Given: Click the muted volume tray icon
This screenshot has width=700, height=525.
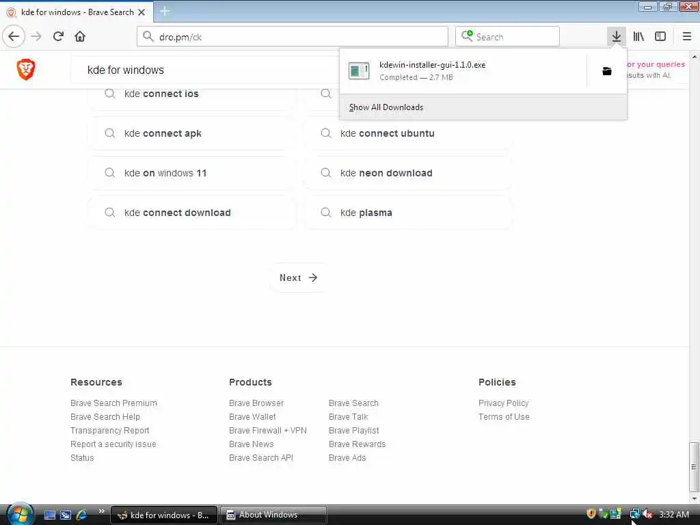Looking at the screenshot, I should click(648, 514).
